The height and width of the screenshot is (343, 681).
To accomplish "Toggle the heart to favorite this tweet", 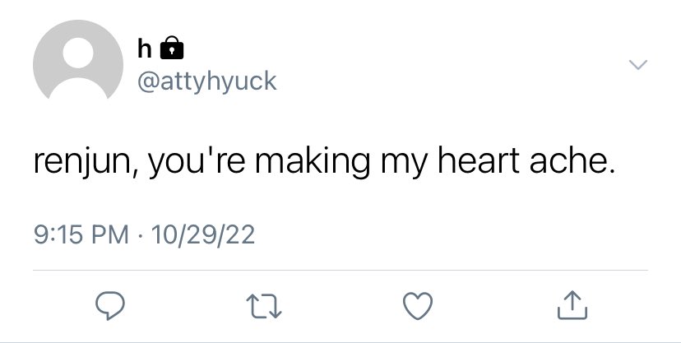I will [x=418, y=306].
